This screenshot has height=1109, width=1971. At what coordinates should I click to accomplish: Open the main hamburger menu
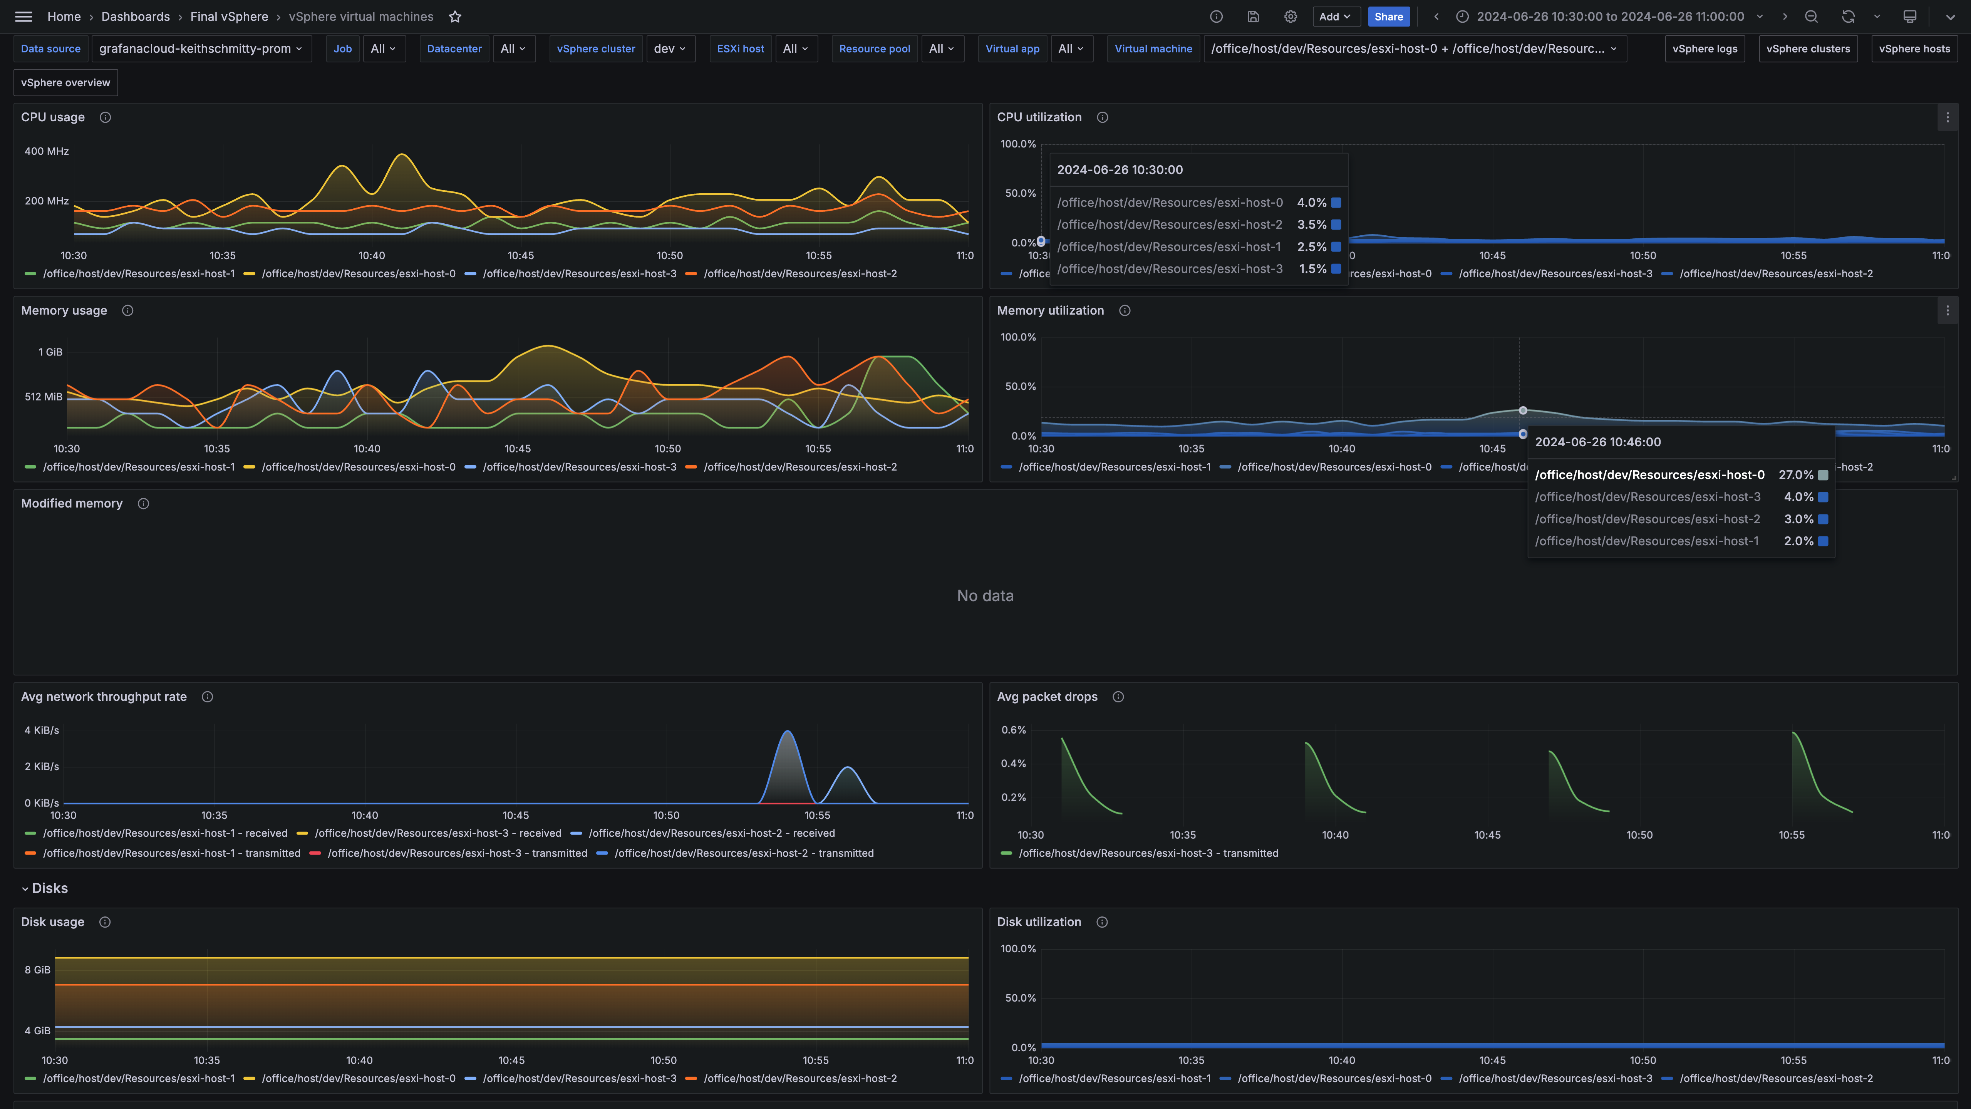tap(24, 17)
